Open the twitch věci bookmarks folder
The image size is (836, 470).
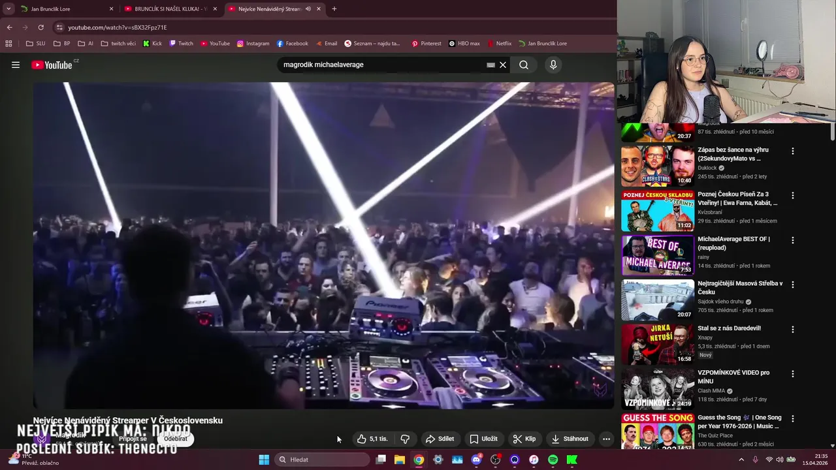coord(118,44)
